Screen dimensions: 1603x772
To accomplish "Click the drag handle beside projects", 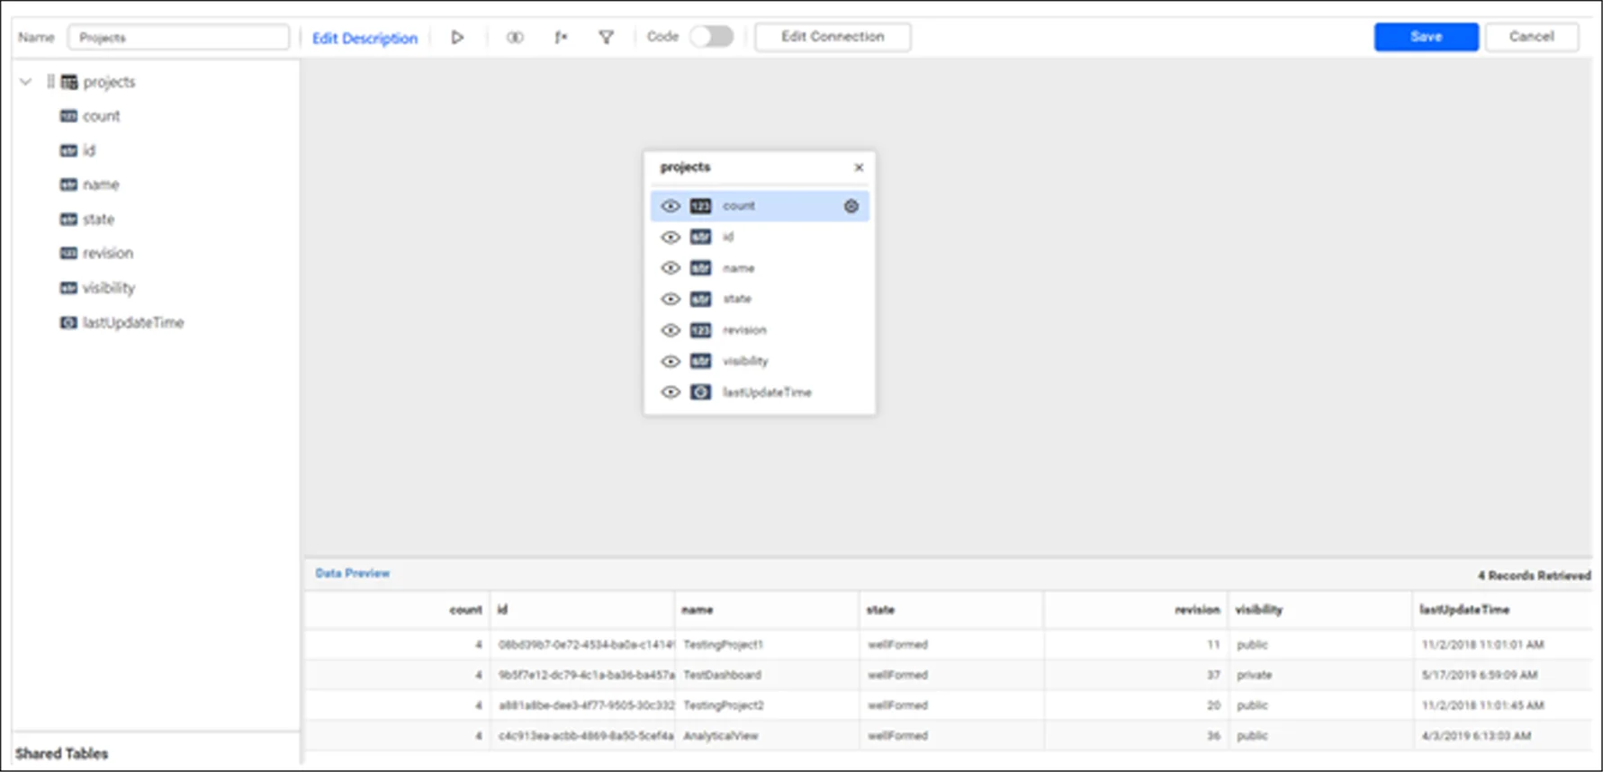I will (x=50, y=82).
